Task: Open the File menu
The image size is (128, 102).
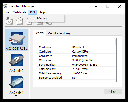Action: [x=7, y=12]
